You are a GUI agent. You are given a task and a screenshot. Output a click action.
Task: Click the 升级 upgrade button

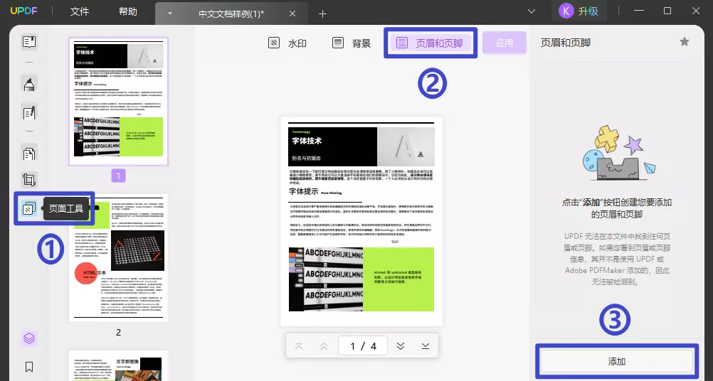588,11
